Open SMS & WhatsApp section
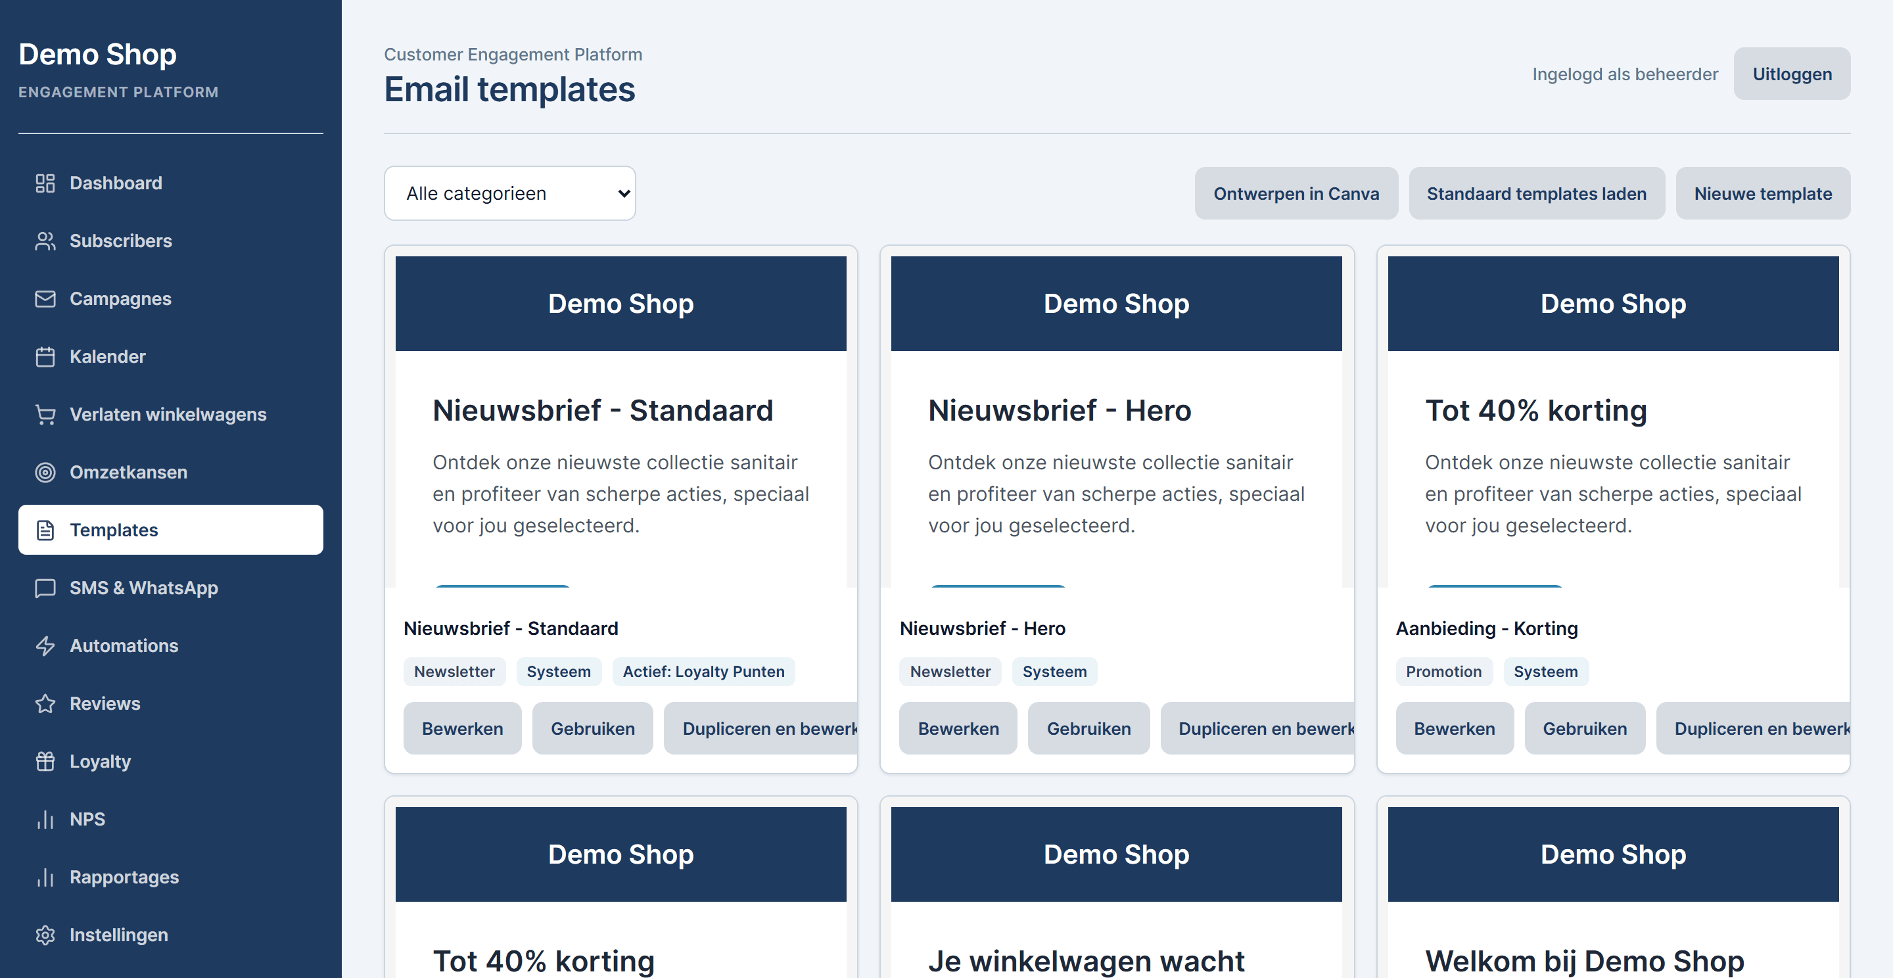This screenshot has width=1893, height=978. pyautogui.click(x=170, y=588)
